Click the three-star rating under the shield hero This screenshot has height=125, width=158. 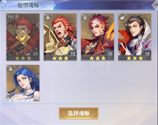point(97,58)
